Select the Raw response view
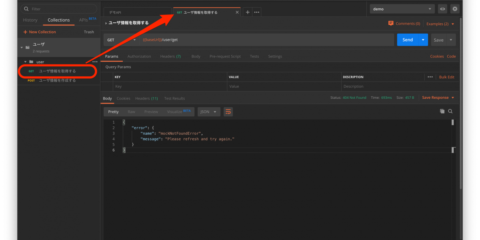The width and height of the screenshot is (480, 240). pos(131,112)
